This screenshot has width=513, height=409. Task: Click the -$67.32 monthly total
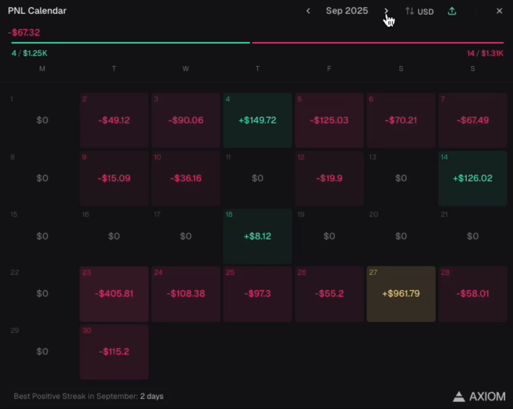click(24, 33)
